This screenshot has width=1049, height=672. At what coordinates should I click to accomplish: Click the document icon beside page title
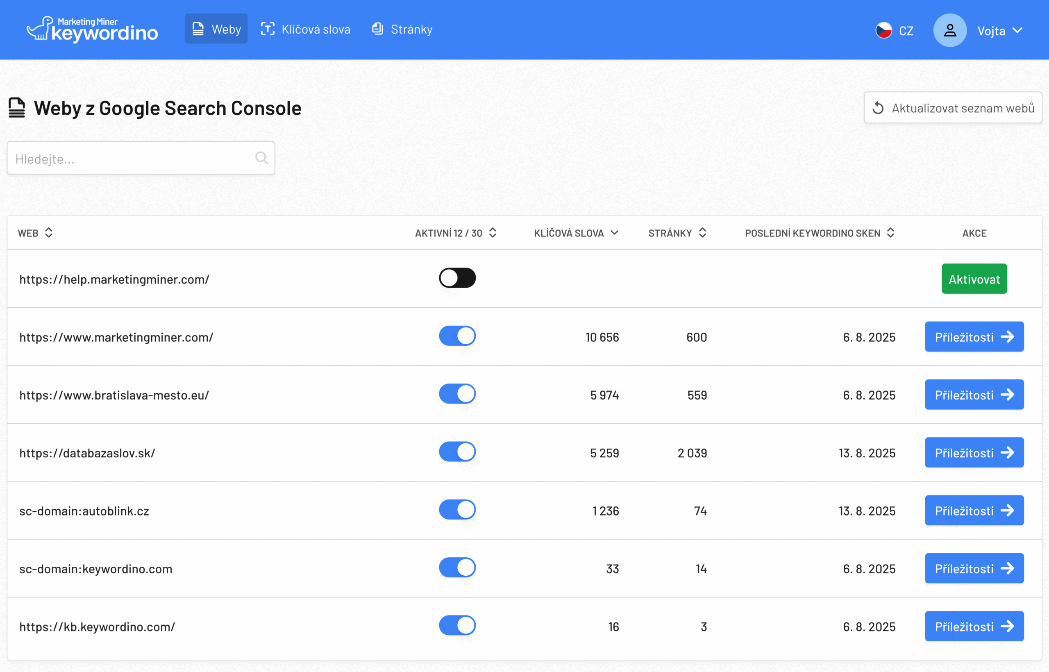(16, 108)
